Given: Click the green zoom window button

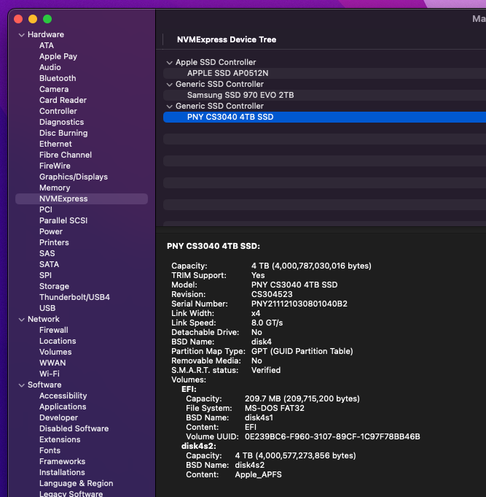Looking at the screenshot, I should [47, 19].
